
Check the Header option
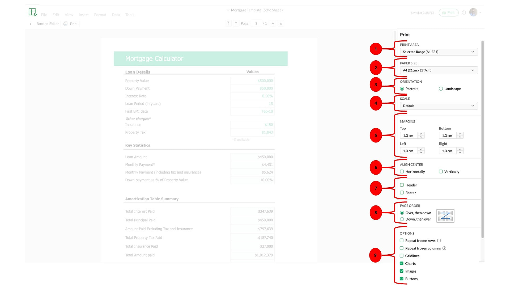point(402,185)
